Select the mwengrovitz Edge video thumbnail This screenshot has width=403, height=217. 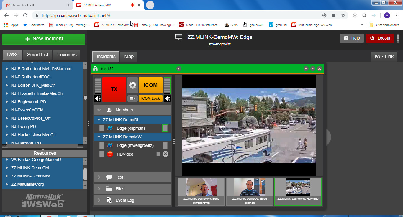[x=201, y=191]
